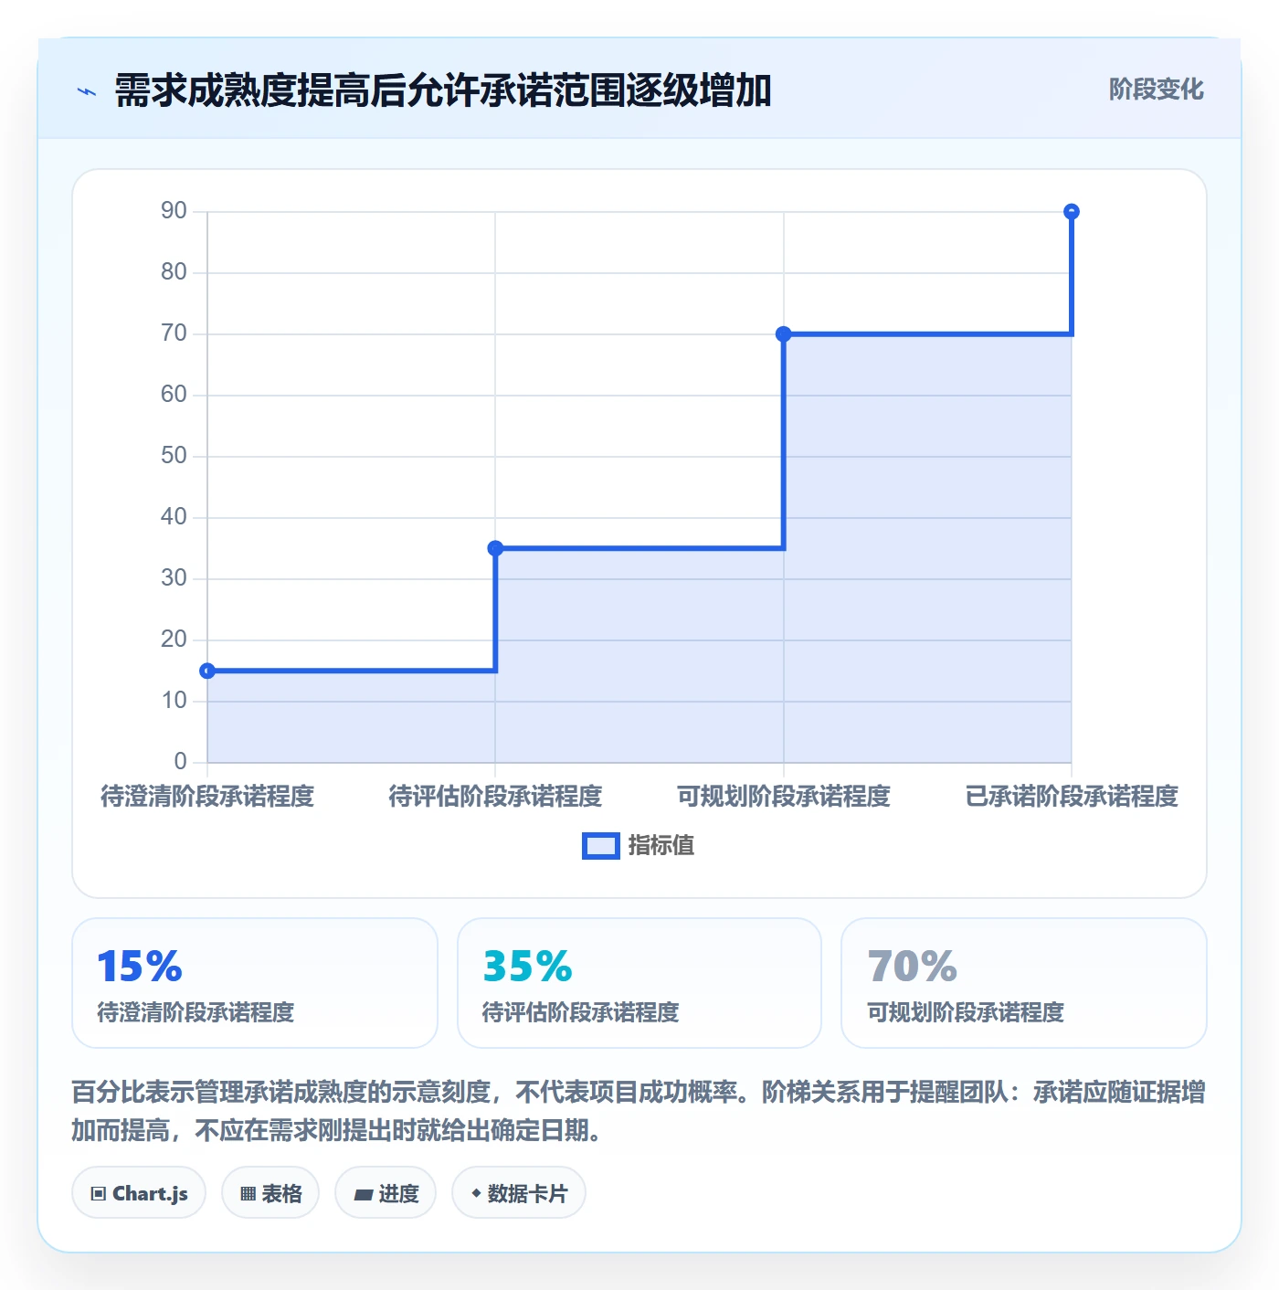Select the data point at 待评估阶段承诺程度
This screenshot has width=1279, height=1290.
pyautogui.click(x=495, y=548)
